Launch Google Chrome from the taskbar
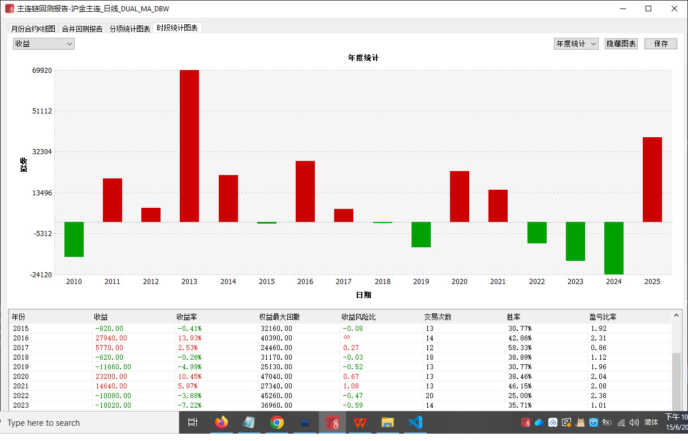 (x=276, y=422)
